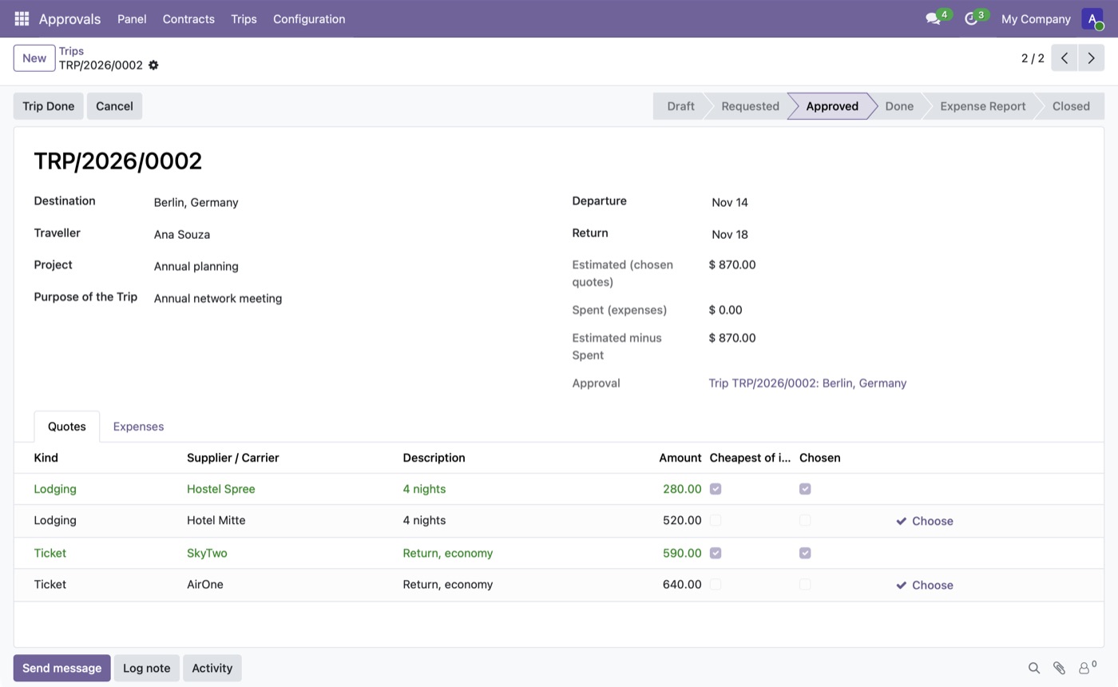Open the Trip TRP/2026/0002 approval link

807,383
